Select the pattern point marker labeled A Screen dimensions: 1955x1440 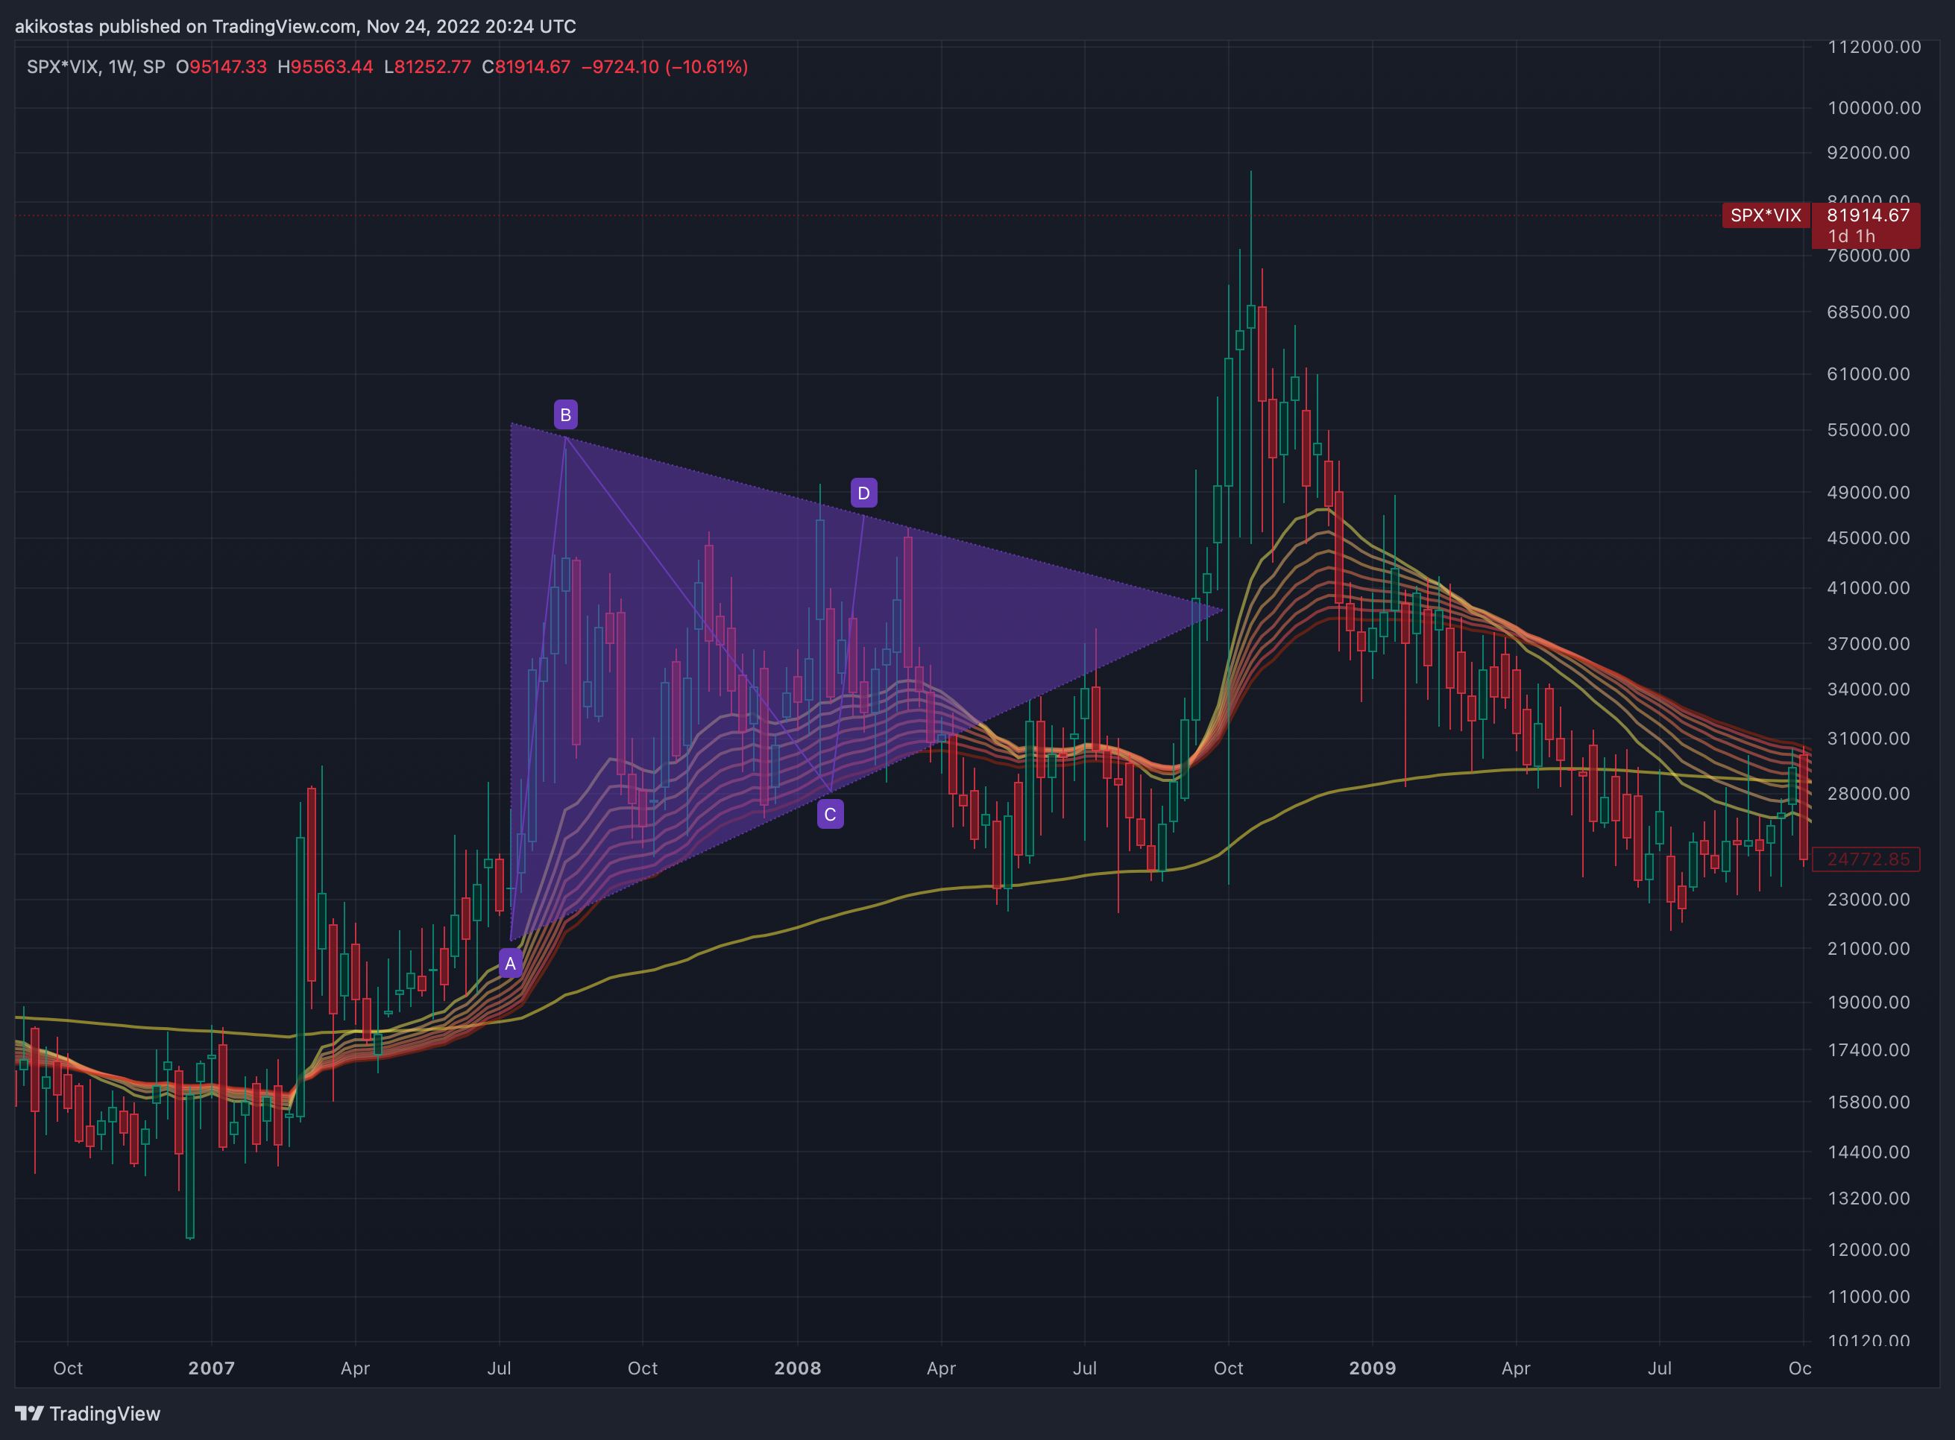pos(510,964)
